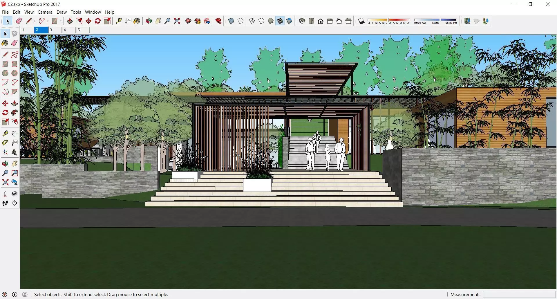Screen dimensions: 557x299
Task: Send model to LayOut via toolbar icon
Action: point(207,21)
